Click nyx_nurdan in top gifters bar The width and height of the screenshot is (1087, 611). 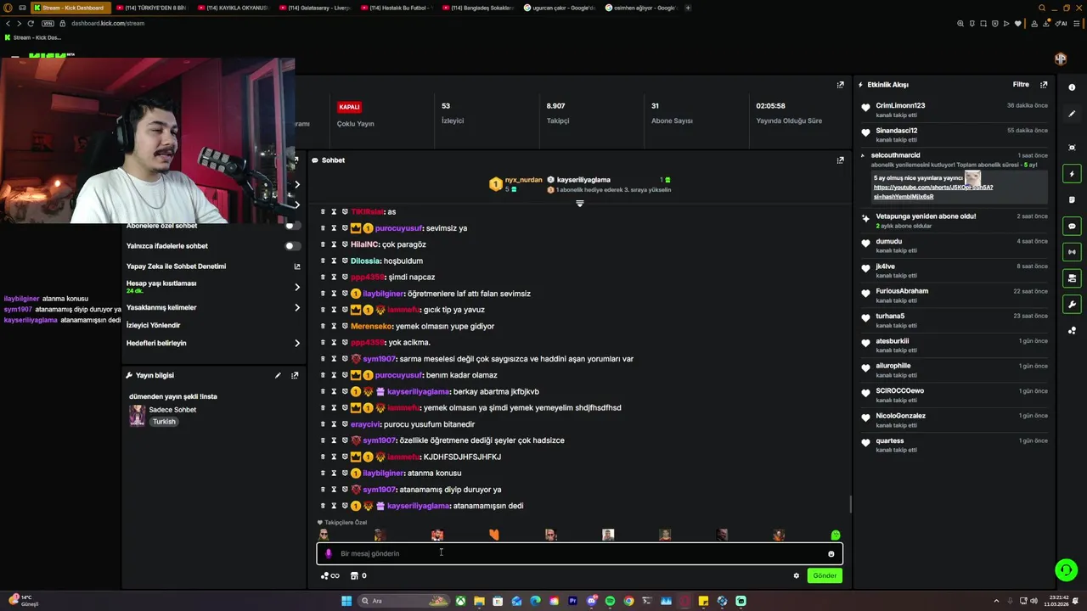pyautogui.click(x=523, y=180)
